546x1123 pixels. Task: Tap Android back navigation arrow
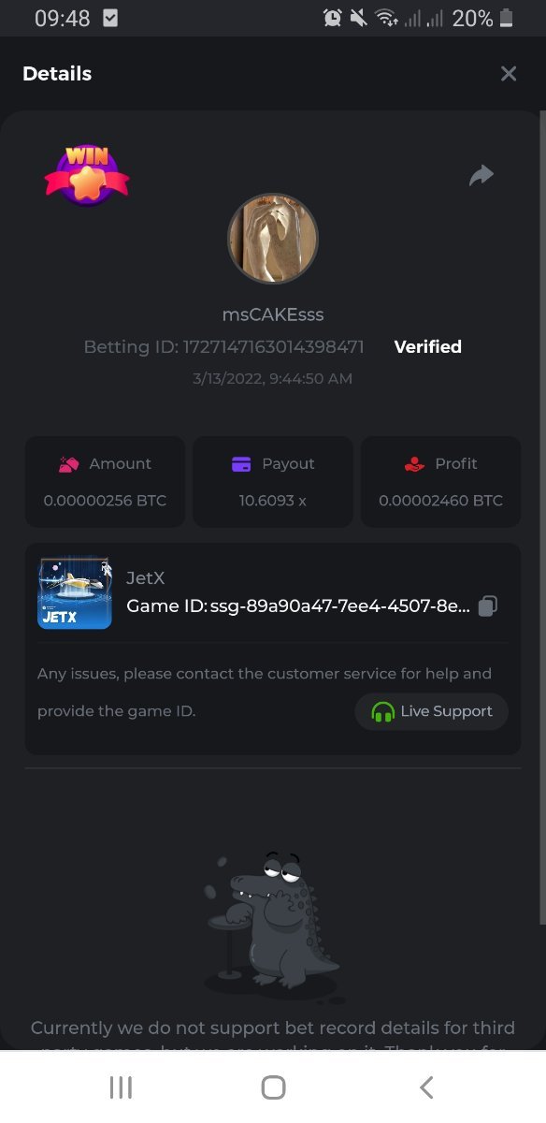point(426,1087)
